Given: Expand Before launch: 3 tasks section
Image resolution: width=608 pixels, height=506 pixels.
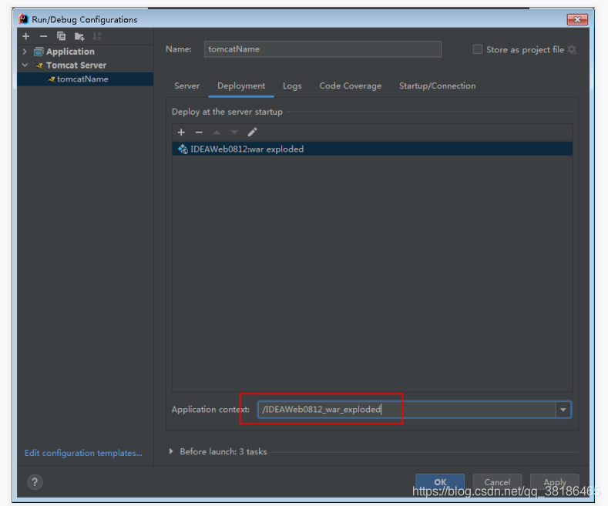Looking at the screenshot, I should pos(171,451).
